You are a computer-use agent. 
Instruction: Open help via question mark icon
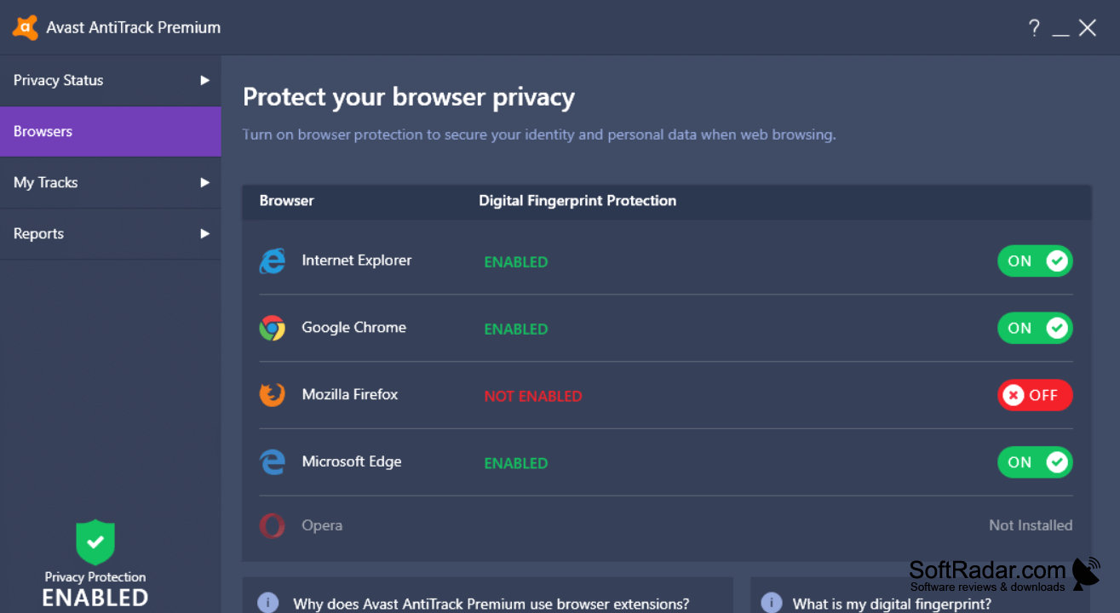pos(1034,28)
